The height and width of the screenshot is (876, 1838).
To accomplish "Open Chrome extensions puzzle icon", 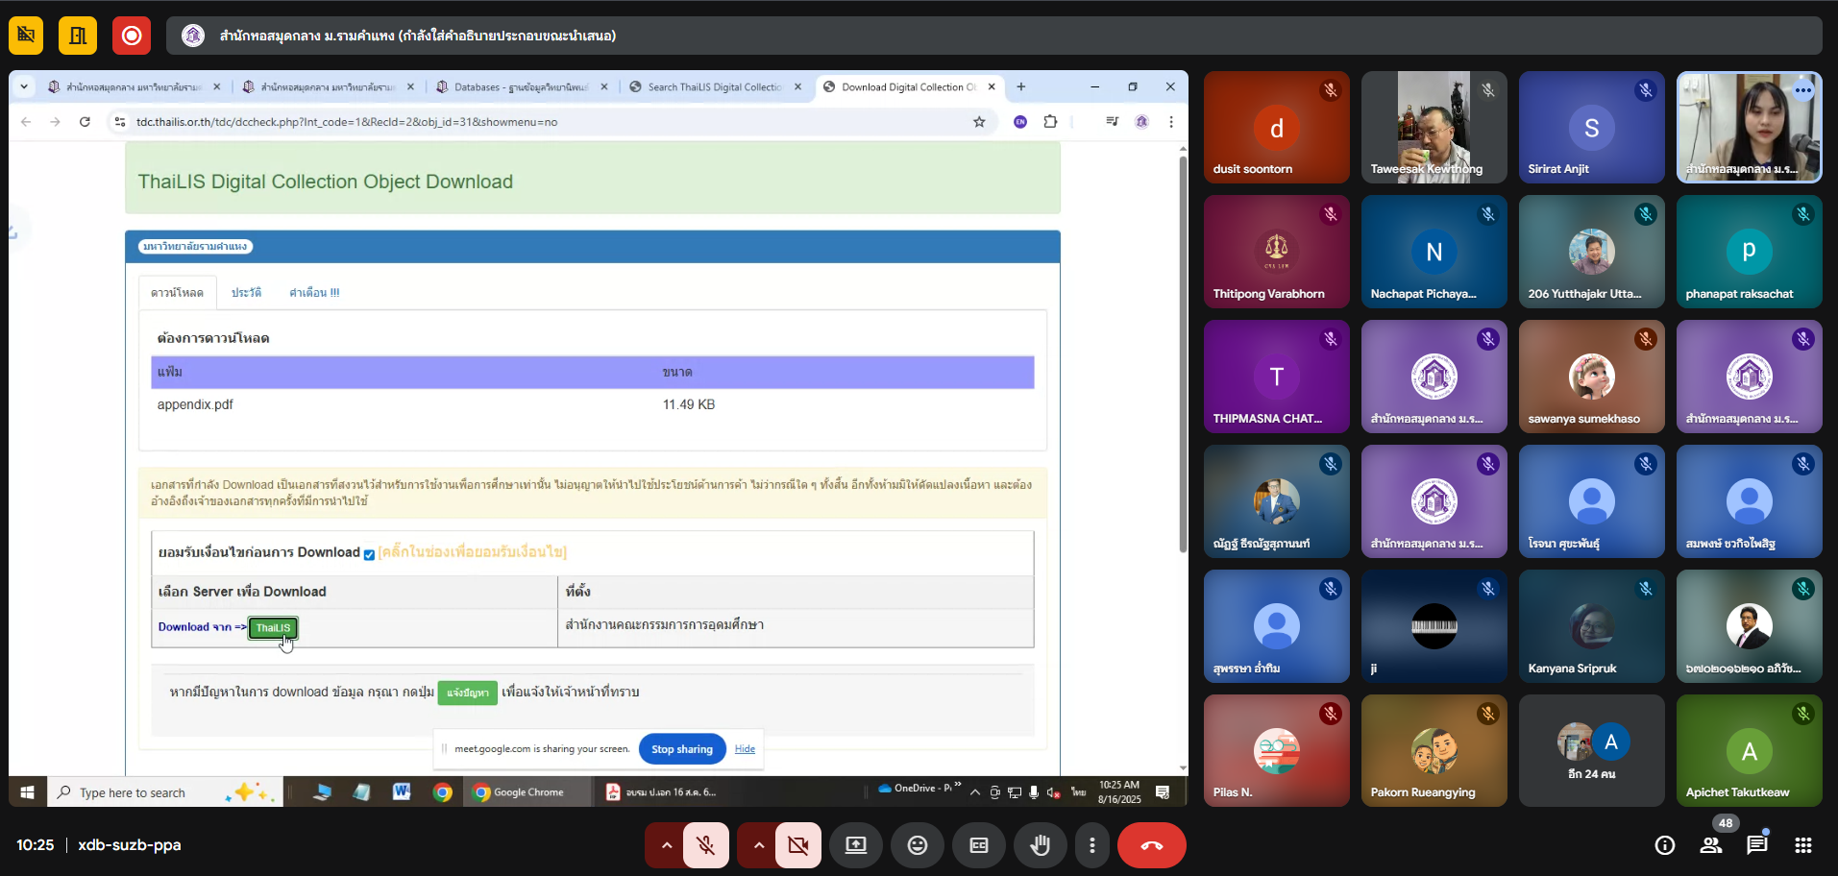I will point(1050,122).
